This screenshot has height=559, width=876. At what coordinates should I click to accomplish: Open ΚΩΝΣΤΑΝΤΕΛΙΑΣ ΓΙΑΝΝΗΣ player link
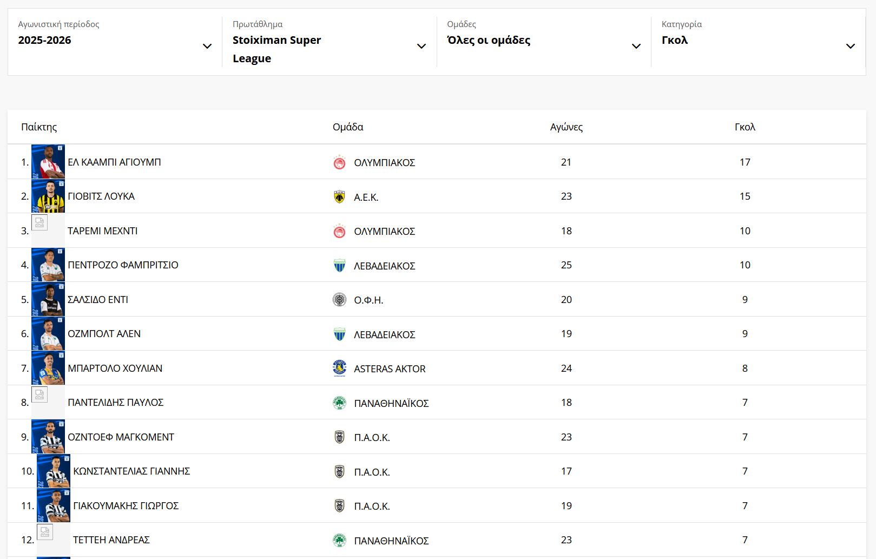pyautogui.click(x=131, y=471)
